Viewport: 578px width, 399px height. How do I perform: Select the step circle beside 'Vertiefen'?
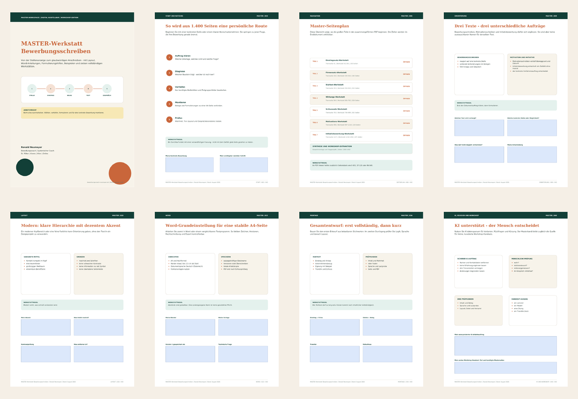169,88
